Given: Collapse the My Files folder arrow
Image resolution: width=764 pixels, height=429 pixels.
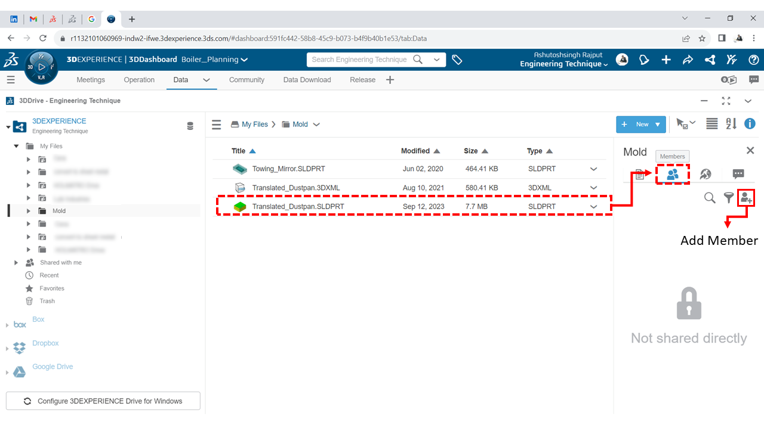Looking at the screenshot, I should point(17,146).
